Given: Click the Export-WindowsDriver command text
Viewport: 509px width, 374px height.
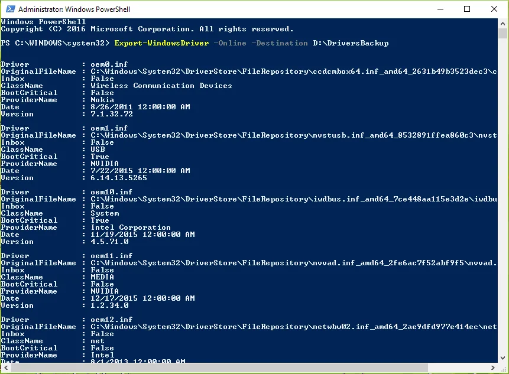Looking at the screenshot, I should (161, 43).
